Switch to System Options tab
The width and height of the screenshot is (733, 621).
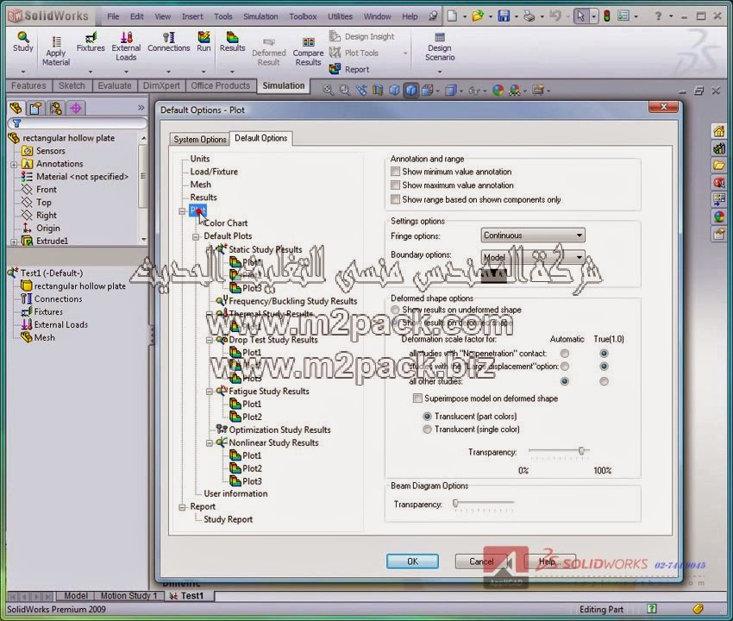[x=199, y=140]
